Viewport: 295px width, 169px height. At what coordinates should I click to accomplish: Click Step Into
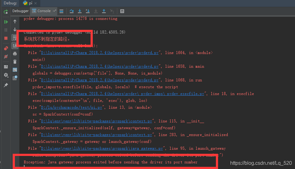[x=80, y=11]
